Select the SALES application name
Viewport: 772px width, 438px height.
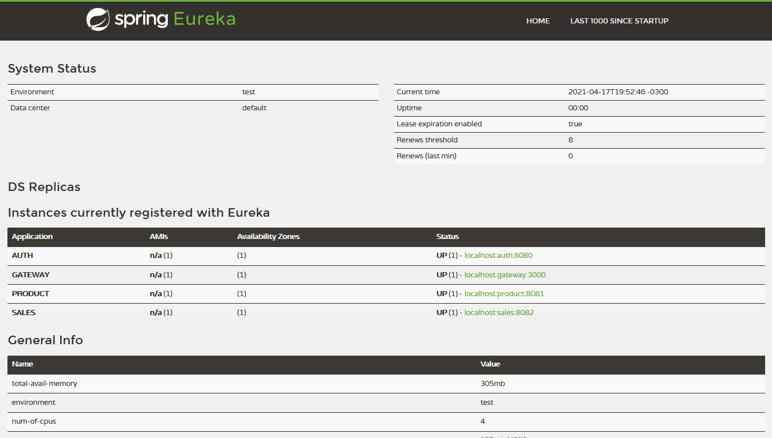click(x=24, y=313)
